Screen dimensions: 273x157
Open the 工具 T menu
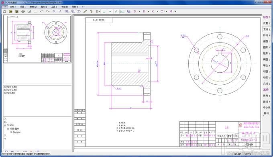pos(54,7)
